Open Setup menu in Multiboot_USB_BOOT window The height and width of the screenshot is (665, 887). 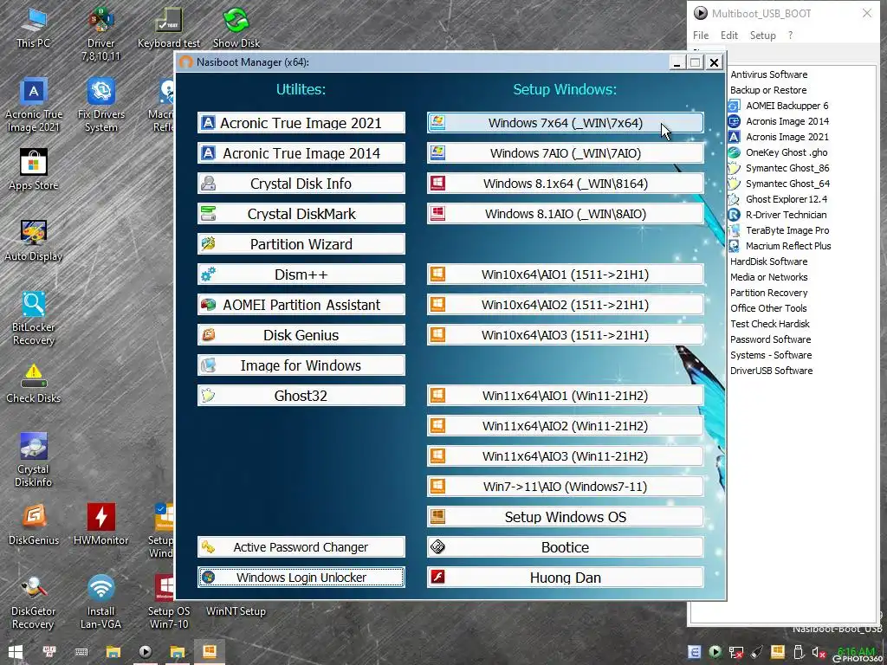(x=762, y=35)
